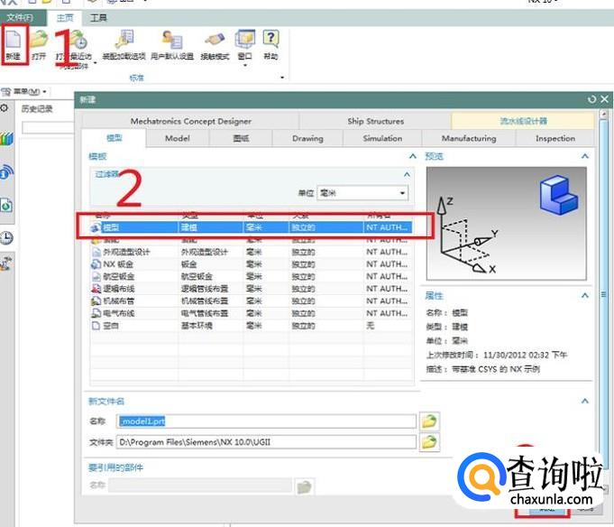
Task: Open 用户默认设置 customer defaults
Action: (x=170, y=42)
